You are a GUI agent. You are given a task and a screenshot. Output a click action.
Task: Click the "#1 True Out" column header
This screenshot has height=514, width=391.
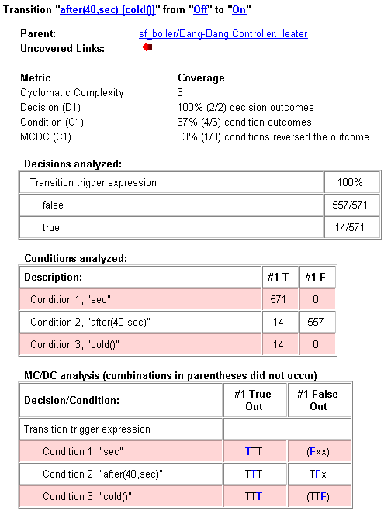coord(255,400)
